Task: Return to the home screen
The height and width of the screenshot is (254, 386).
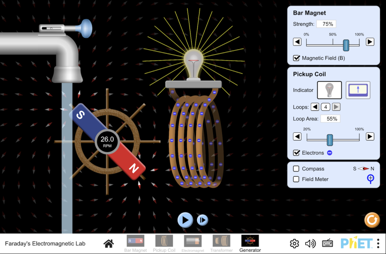Action: click(109, 243)
